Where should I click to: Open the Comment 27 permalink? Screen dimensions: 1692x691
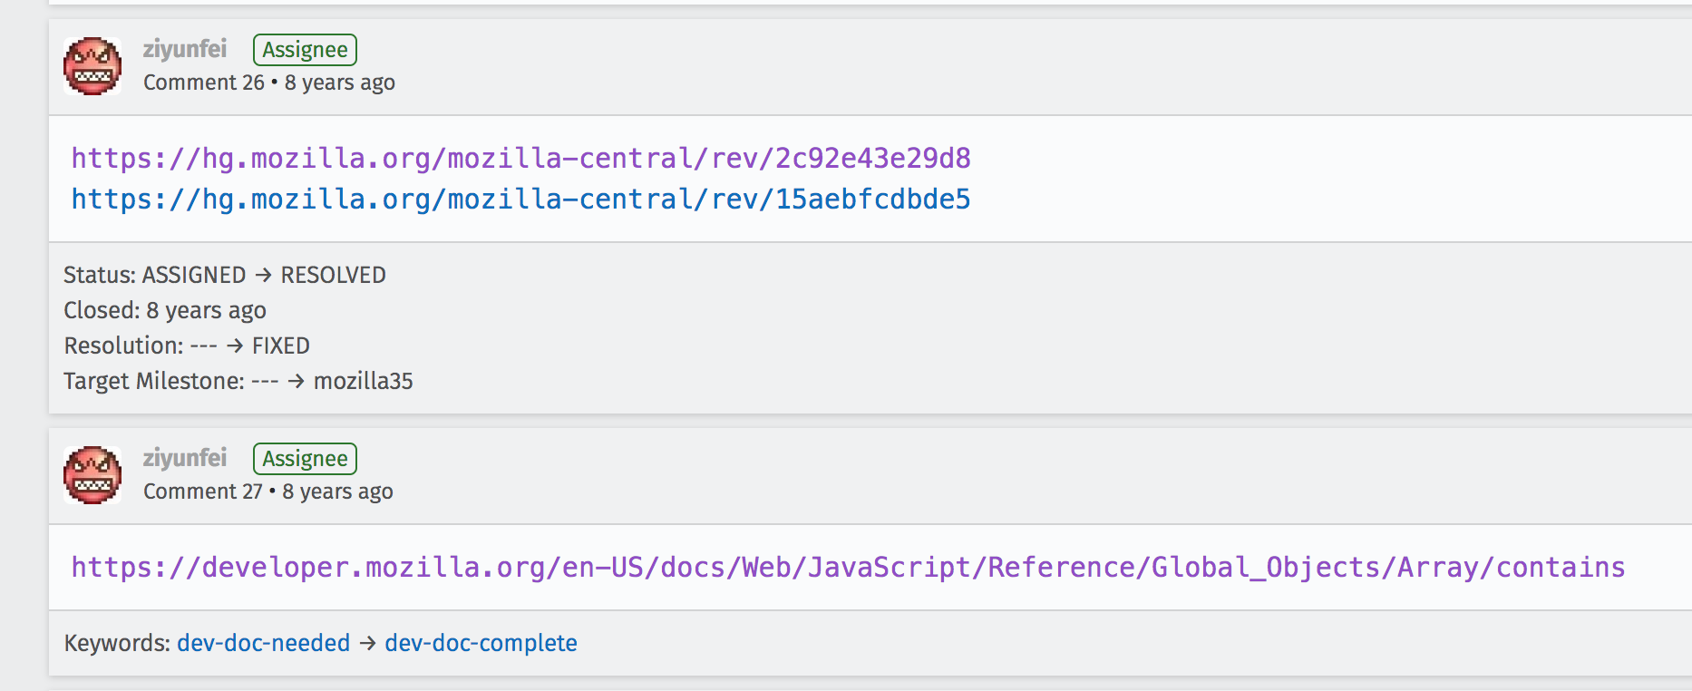point(202,491)
